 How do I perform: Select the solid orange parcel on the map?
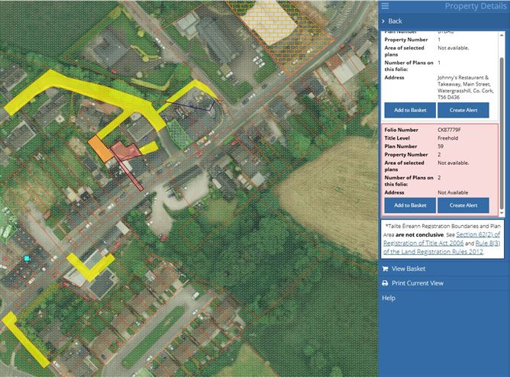tap(100, 148)
